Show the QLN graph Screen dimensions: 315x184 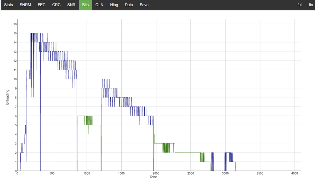pos(99,5)
